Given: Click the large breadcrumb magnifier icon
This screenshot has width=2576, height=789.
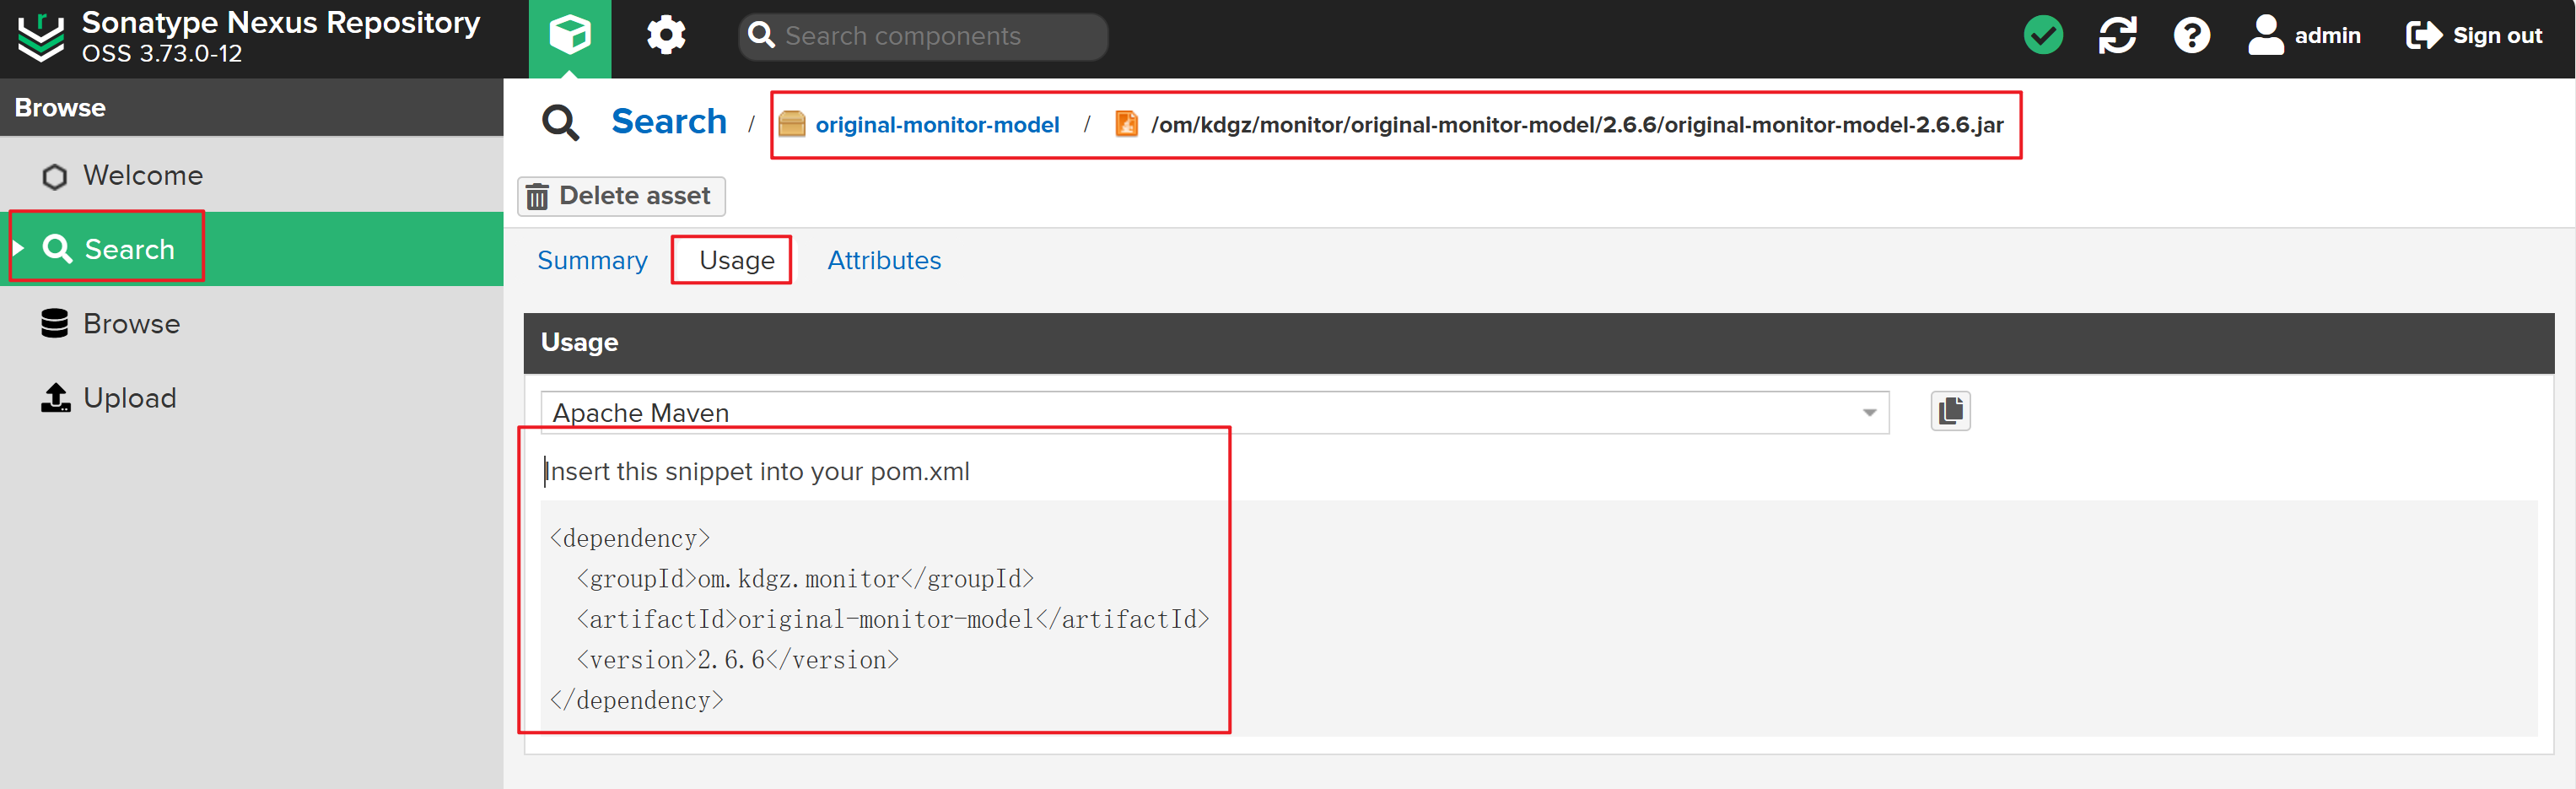Looking at the screenshot, I should point(560,123).
